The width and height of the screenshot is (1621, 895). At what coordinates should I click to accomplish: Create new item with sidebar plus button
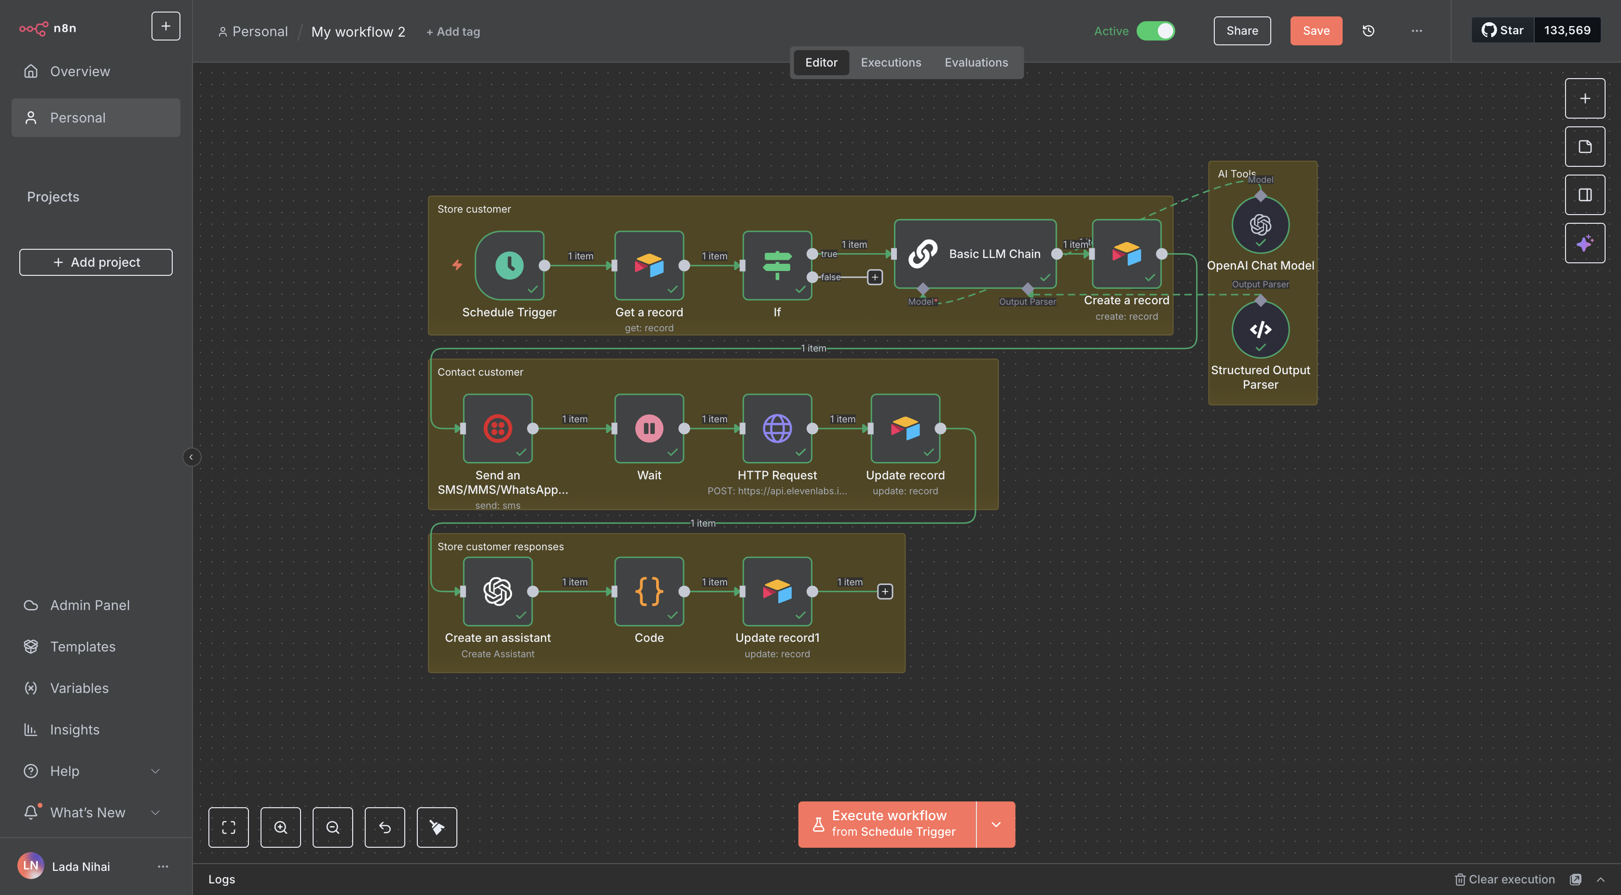tap(165, 27)
